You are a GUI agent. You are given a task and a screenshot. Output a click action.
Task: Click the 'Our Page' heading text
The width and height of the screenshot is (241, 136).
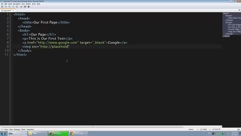[x=38, y=34]
